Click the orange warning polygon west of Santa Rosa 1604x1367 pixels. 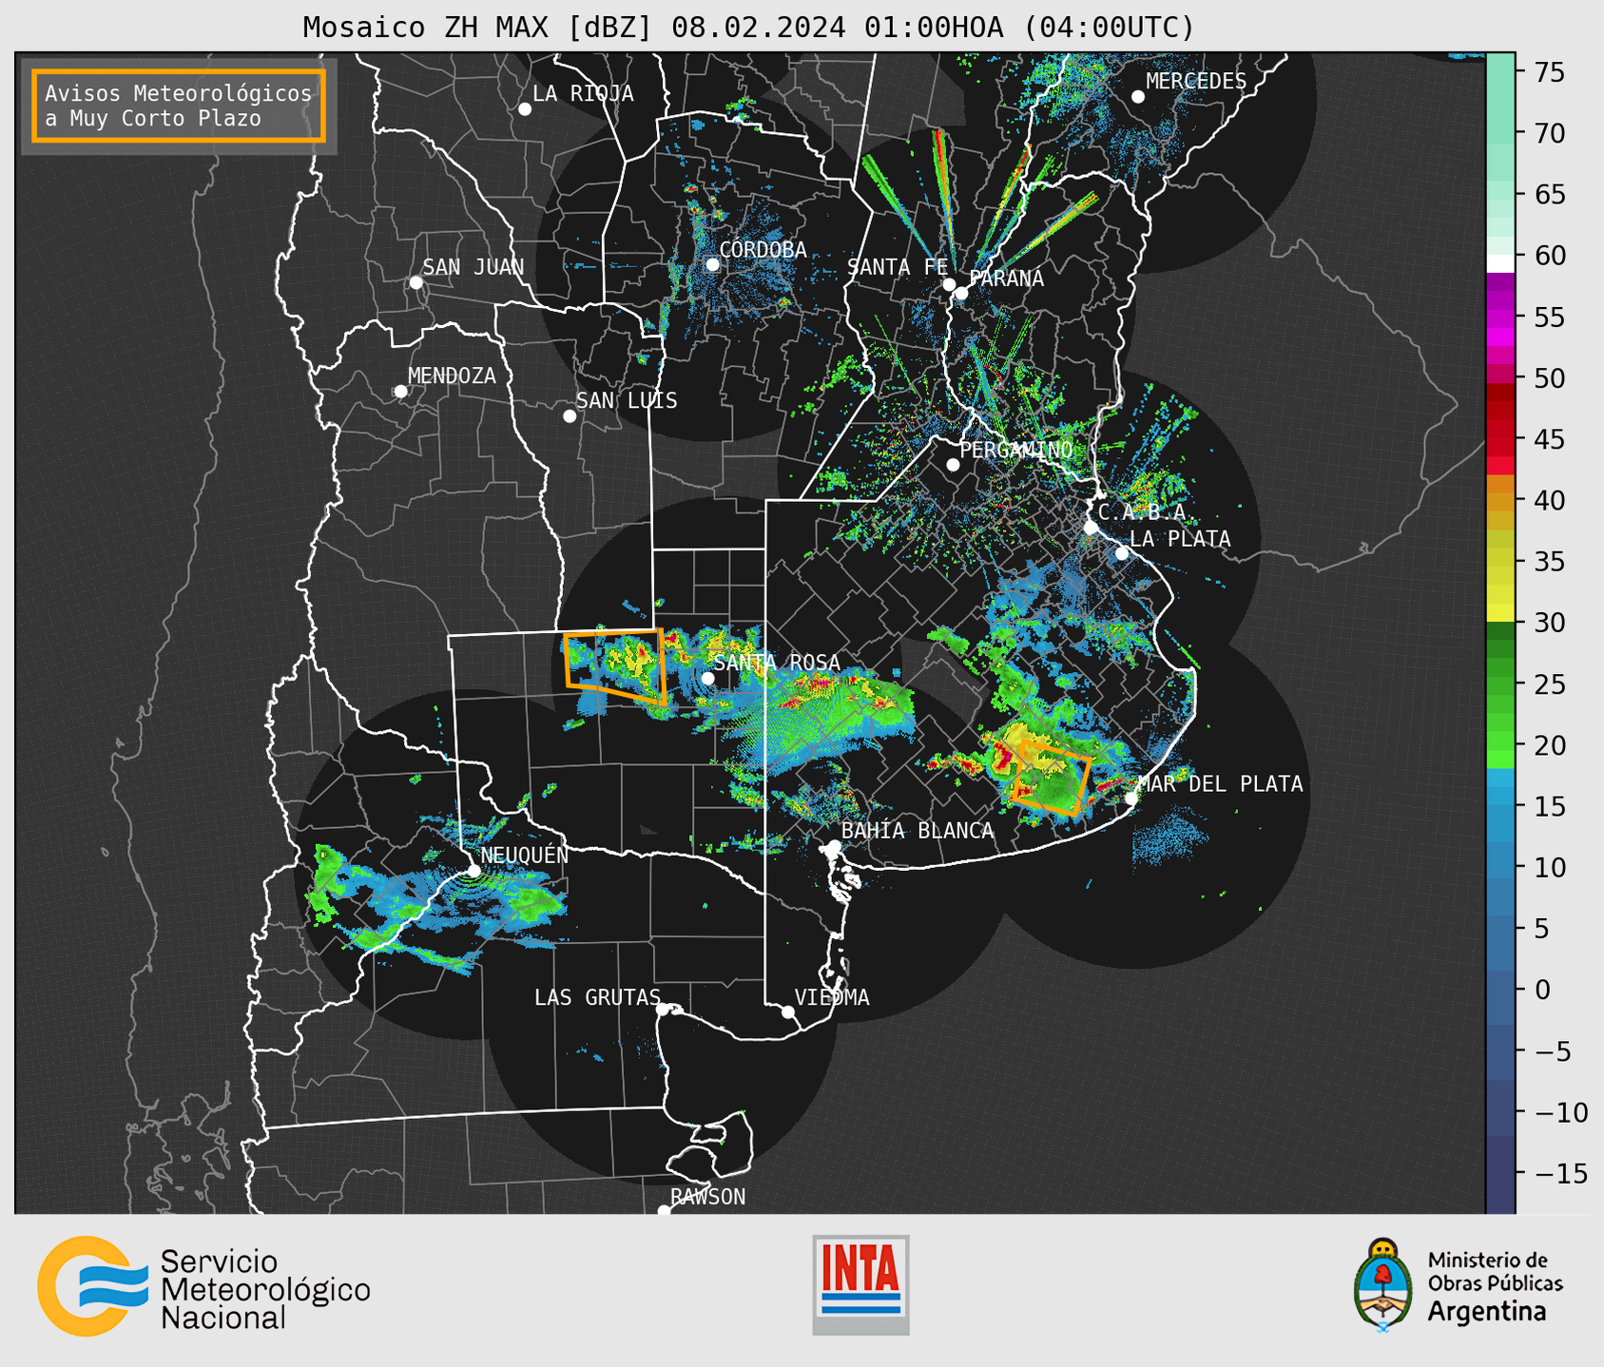(614, 665)
